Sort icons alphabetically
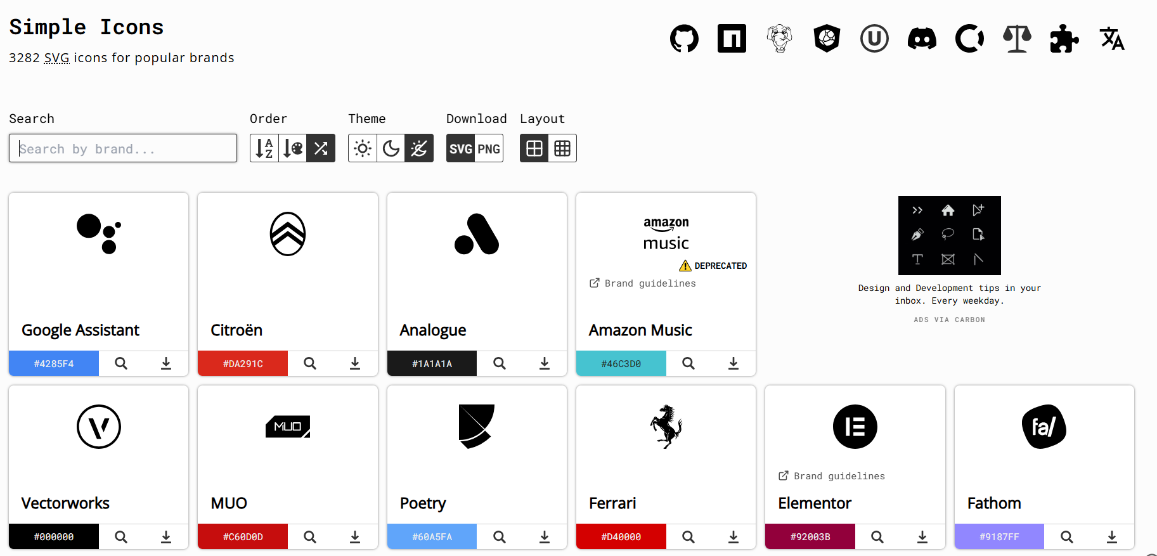Viewport: 1157px width, 556px height. (264, 148)
